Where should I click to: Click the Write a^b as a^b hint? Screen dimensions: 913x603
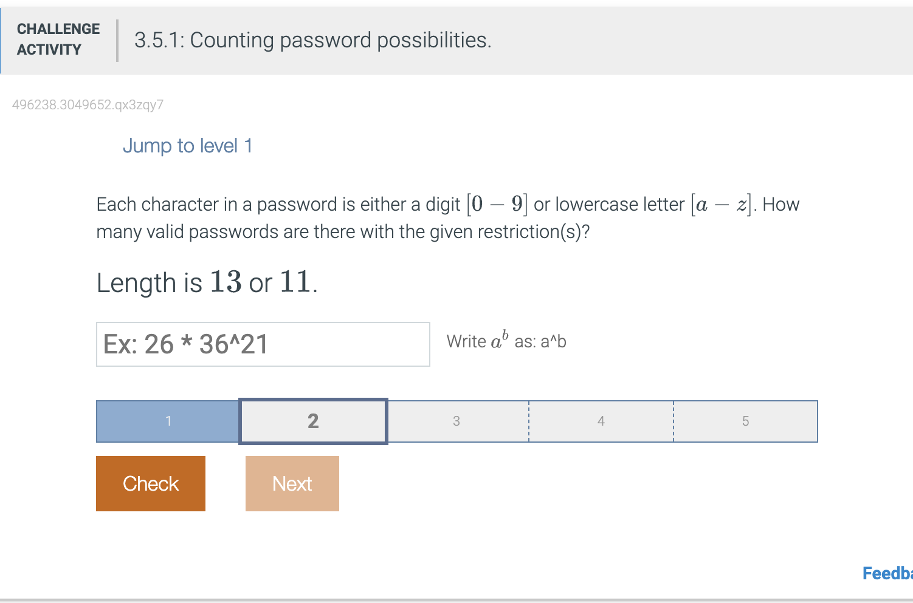[x=506, y=341]
